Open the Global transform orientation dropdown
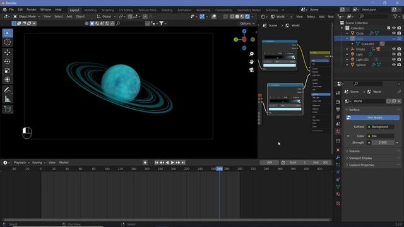Viewport: 404px width, 227px height. pyautogui.click(x=106, y=16)
